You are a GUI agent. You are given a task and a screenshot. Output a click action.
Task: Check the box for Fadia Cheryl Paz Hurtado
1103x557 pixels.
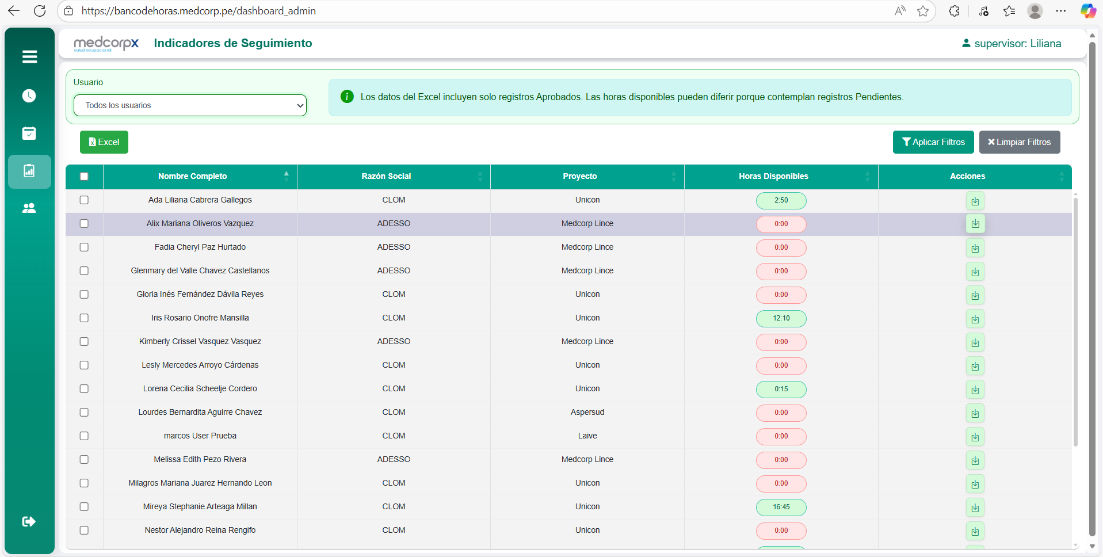(x=84, y=247)
